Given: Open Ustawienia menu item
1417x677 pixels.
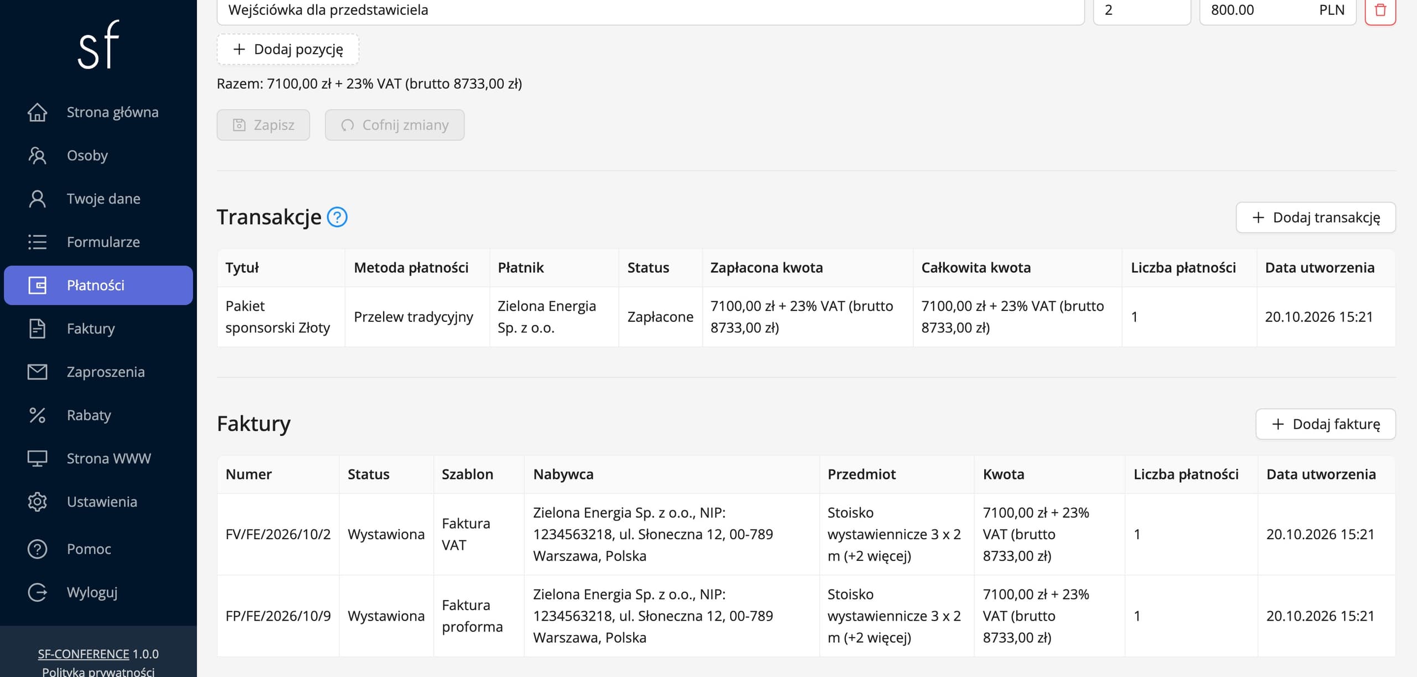Looking at the screenshot, I should click(99, 502).
